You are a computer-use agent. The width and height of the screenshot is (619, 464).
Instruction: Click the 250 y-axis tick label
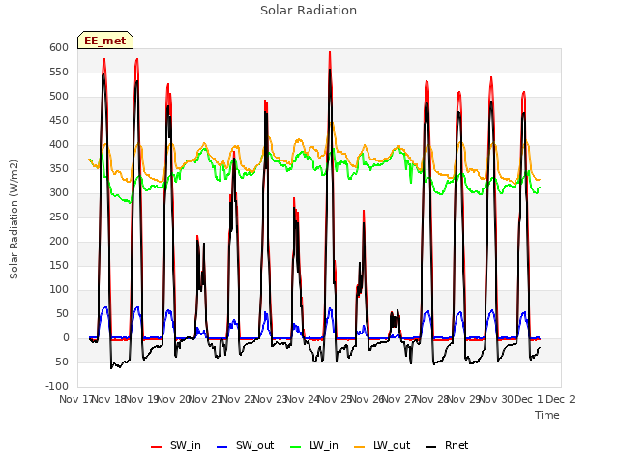[59, 217]
